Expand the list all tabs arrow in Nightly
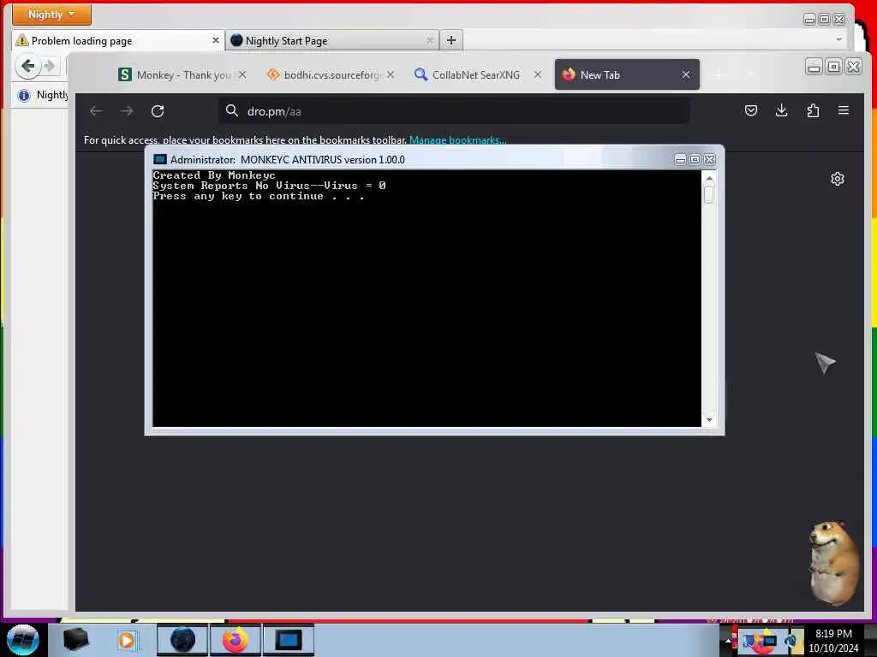Image resolution: width=877 pixels, height=657 pixels. pos(838,39)
